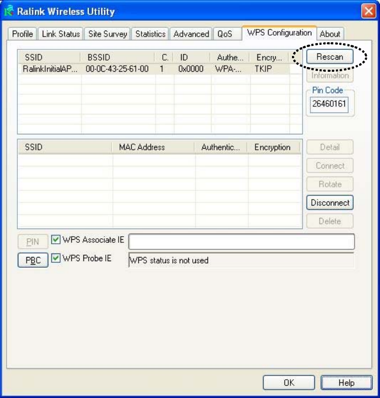Click OK to confirm settings
Screen dimensions: 380x398
289,383
